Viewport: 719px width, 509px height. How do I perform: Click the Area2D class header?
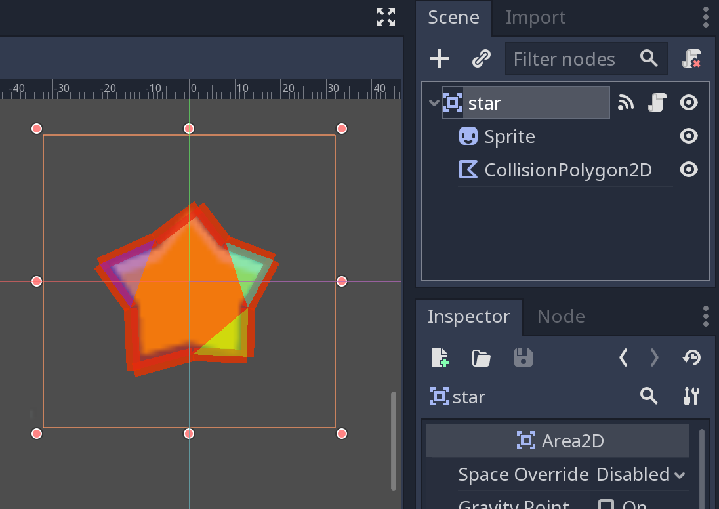tap(558, 441)
